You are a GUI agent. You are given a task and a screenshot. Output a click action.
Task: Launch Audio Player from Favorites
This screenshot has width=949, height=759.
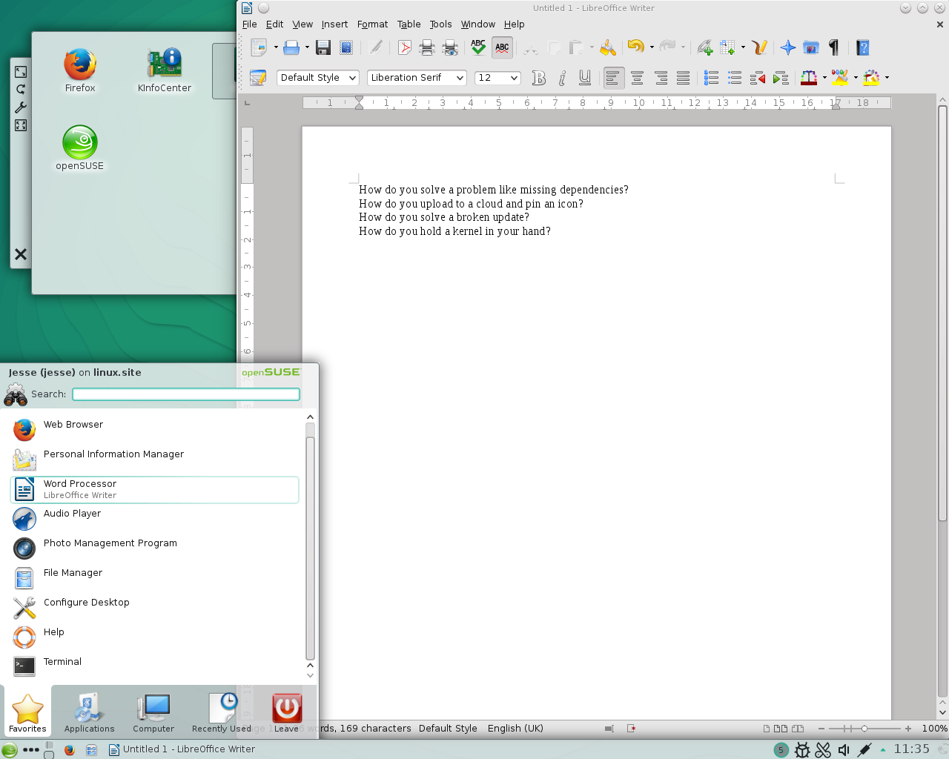point(155,519)
